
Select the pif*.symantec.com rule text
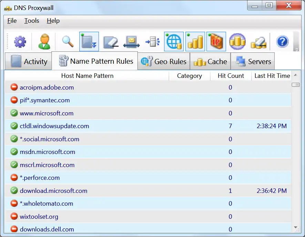pos(45,100)
